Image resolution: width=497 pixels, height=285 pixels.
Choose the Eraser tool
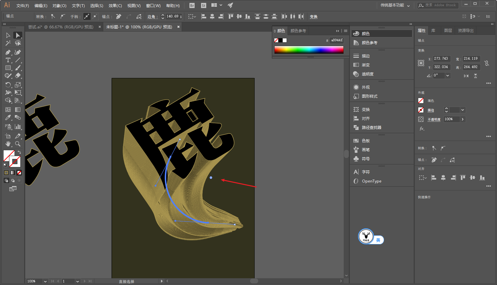coord(18,76)
